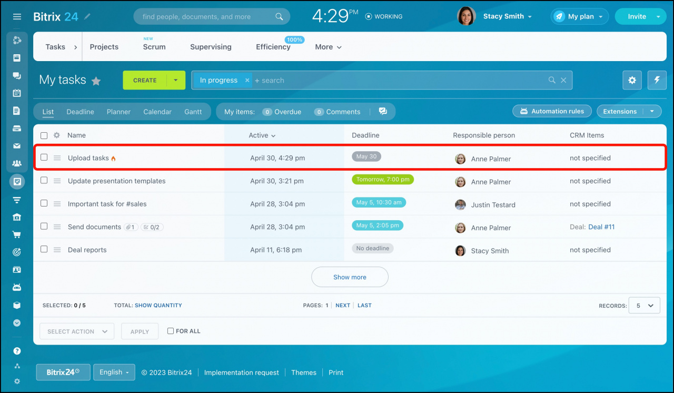Enable the FOR ALL checkbox
674x393 pixels.
[170, 331]
